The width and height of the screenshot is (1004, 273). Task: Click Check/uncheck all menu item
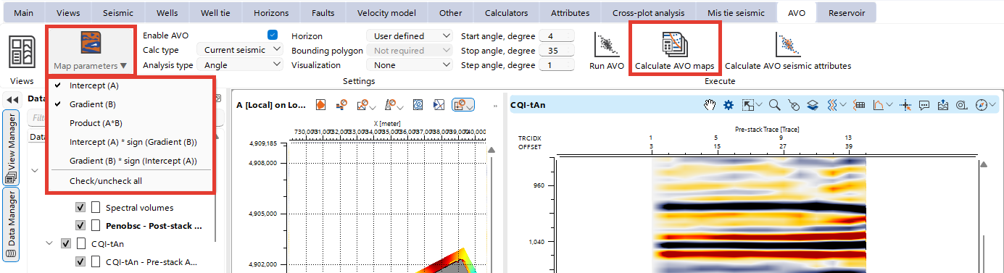pos(130,180)
